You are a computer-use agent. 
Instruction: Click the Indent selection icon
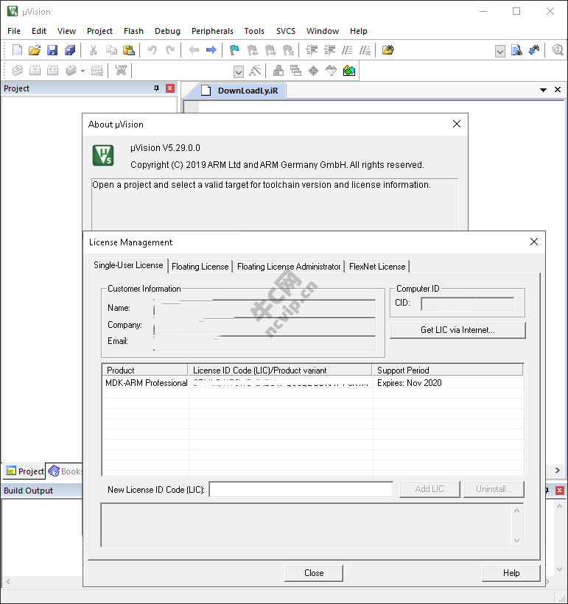coord(312,50)
